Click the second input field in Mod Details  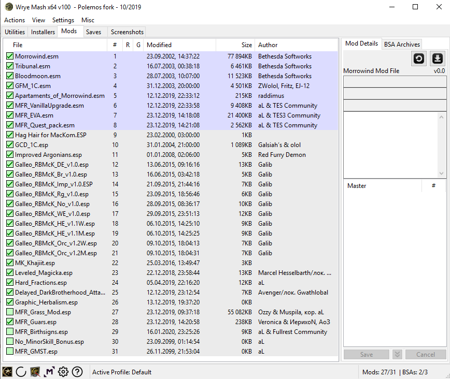[395, 94]
